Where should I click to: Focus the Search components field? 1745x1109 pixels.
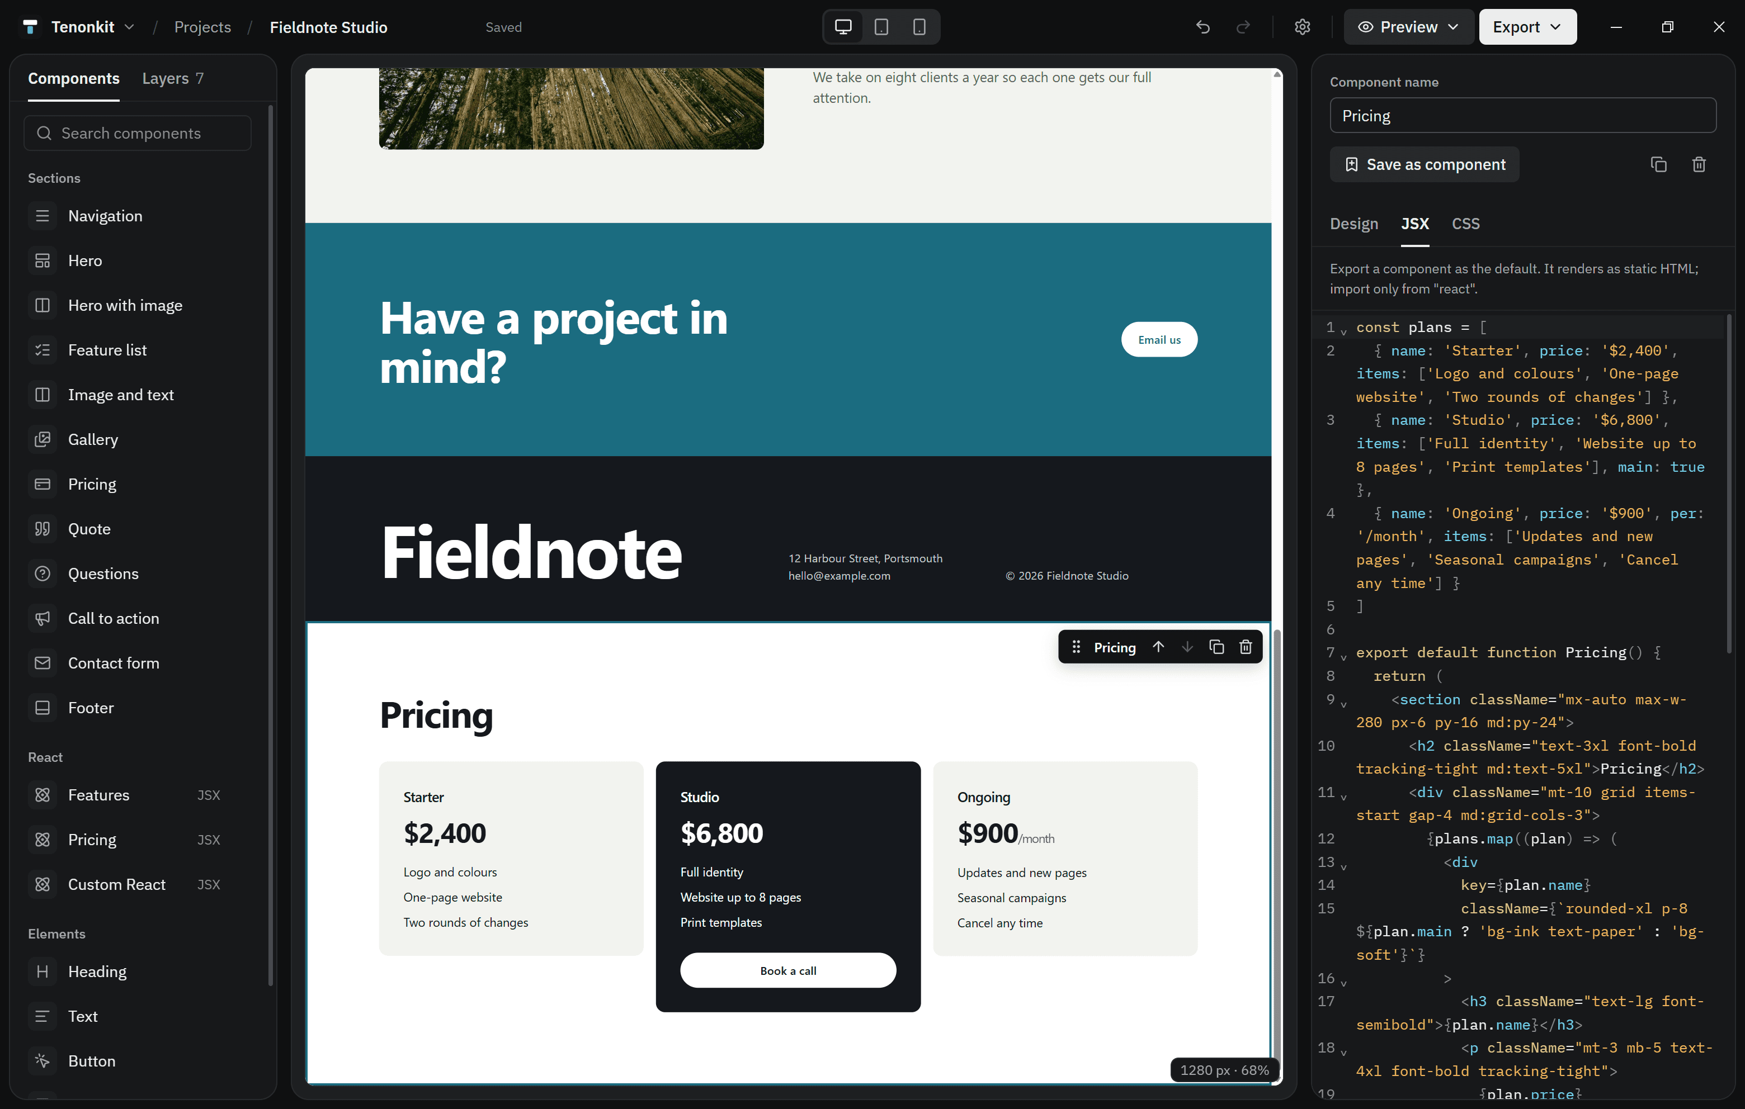pyautogui.click(x=138, y=133)
